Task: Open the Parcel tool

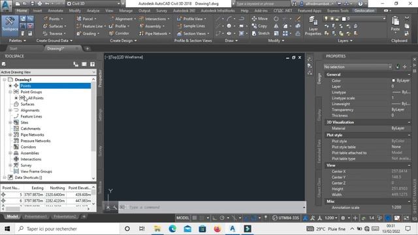Action: (x=86, y=19)
